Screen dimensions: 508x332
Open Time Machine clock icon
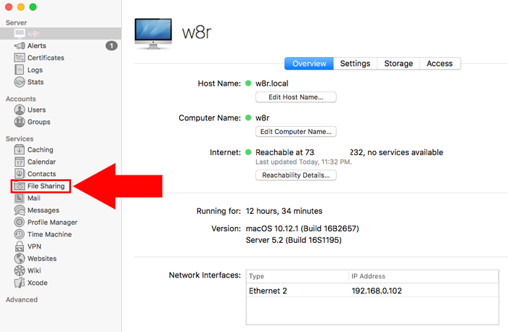20,234
